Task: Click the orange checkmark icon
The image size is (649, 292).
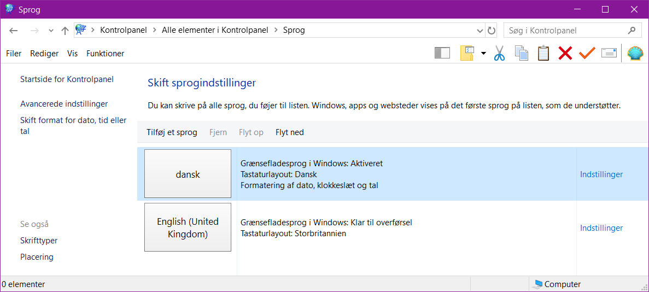Action: (587, 53)
